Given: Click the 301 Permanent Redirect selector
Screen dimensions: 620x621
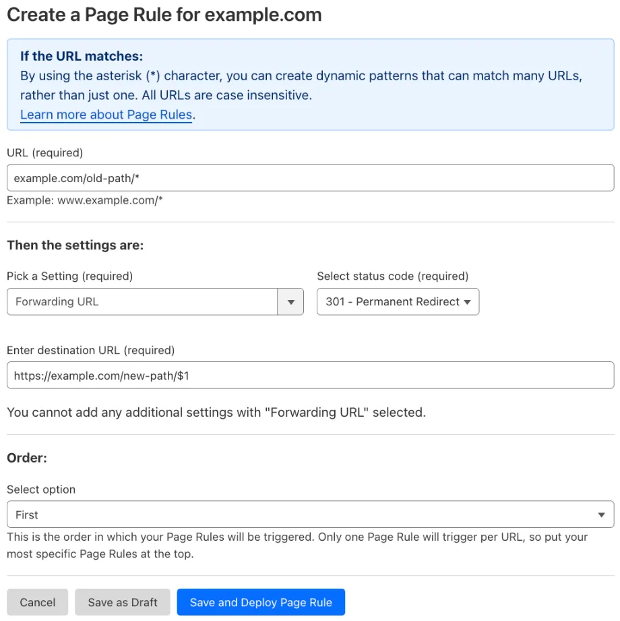Looking at the screenshot, I should [398, 301].
